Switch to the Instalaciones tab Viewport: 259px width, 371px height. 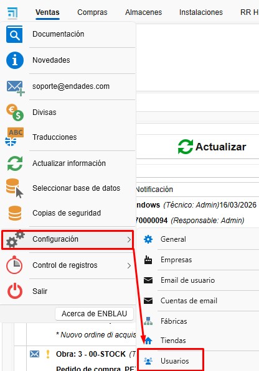coord(201,12)
